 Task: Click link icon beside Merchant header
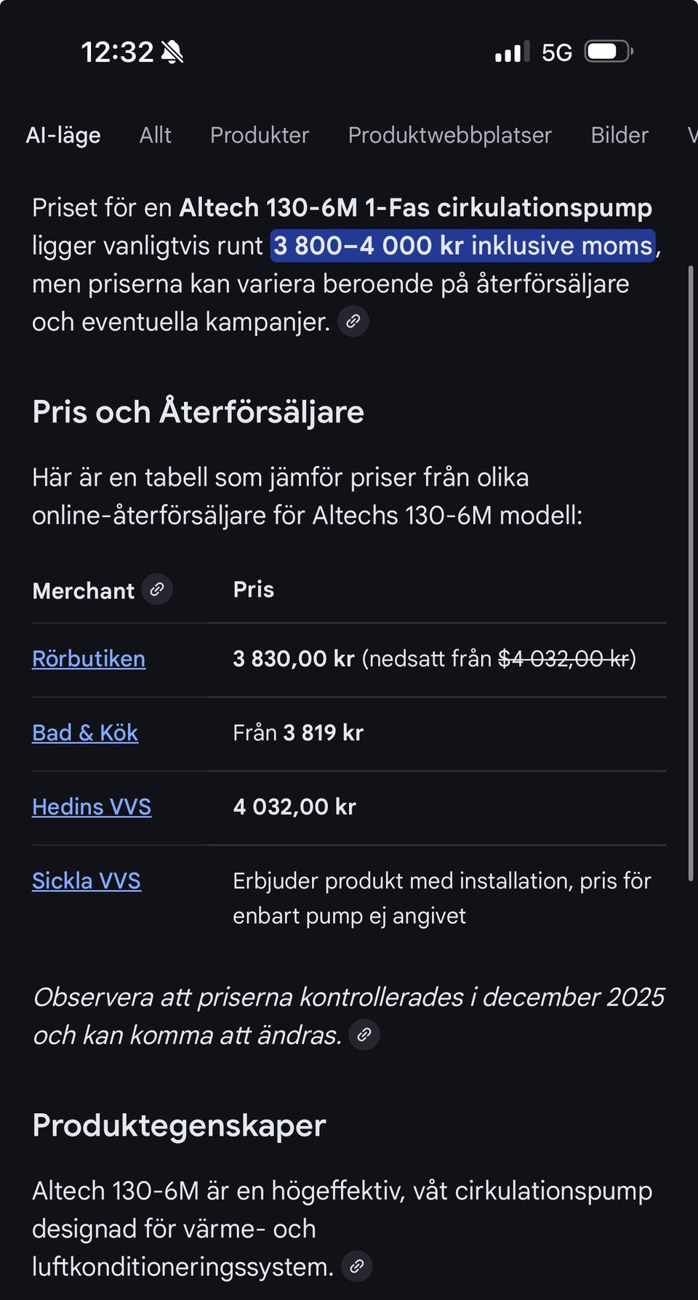[157, 590]
